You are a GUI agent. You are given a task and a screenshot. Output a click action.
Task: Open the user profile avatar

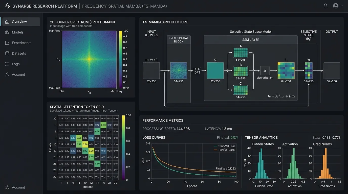[x=336, y=6]
